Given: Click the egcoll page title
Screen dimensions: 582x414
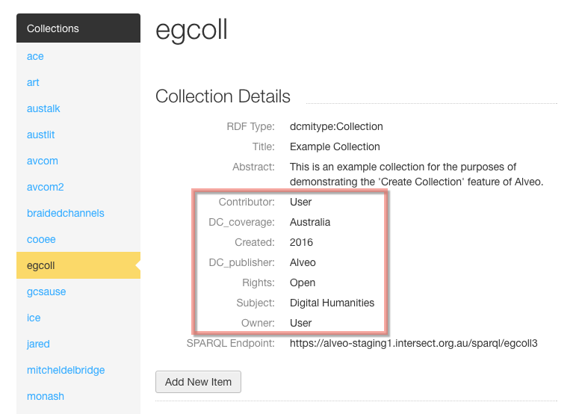Looking at the screenshot, I should point(191,31).
